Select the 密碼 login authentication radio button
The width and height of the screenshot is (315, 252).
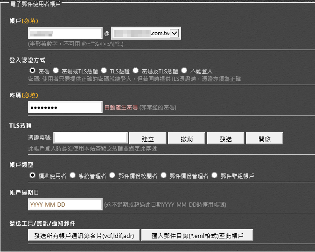[x=32, y=71]
